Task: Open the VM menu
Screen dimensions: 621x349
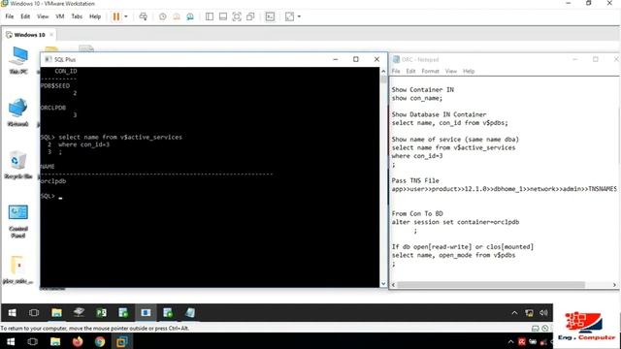Action: click(60, 16)
